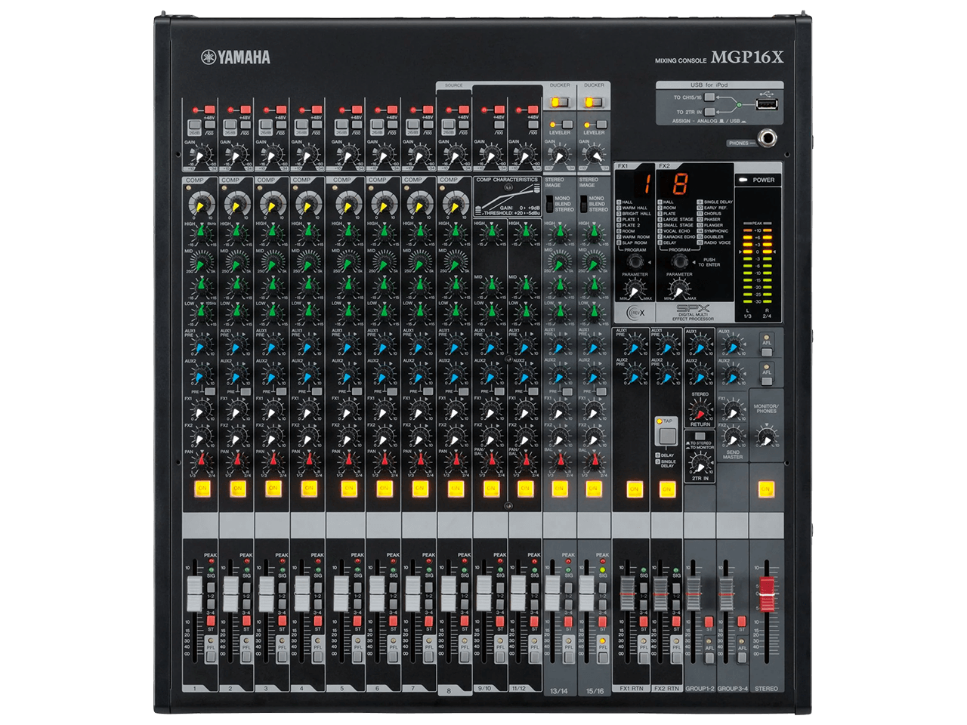
Task: Toggle the LEVELER button on channel 13/14
Action: (567, 125)
